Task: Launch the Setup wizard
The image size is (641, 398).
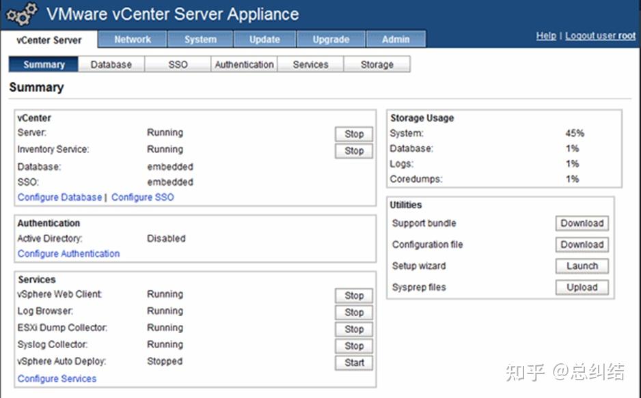Action: click(582, 266)
